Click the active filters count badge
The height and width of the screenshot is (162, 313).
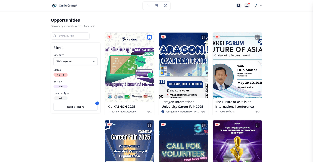(x=97, y=103)
